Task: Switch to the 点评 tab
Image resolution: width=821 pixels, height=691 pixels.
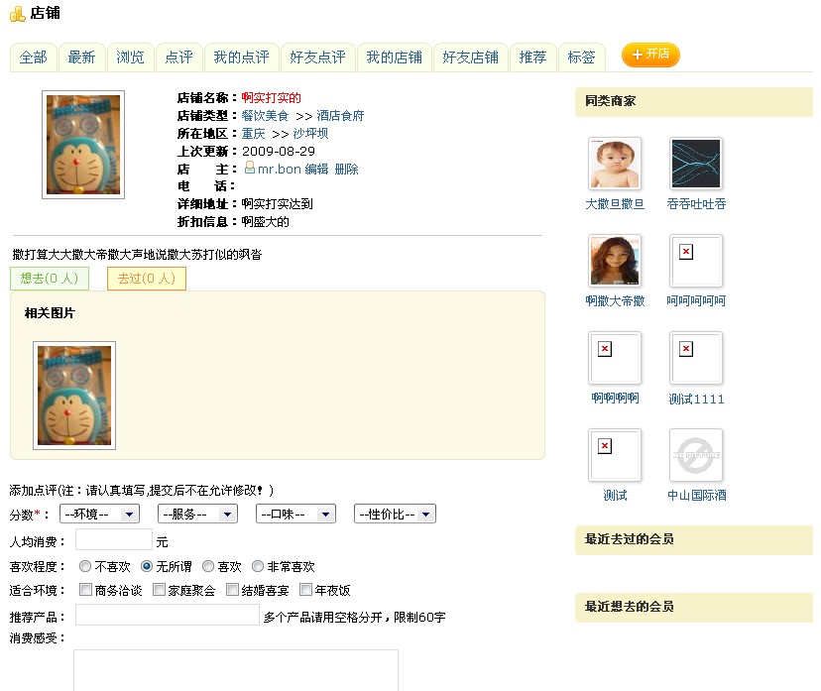Action: pyautogui.click(x=179, y=58)
